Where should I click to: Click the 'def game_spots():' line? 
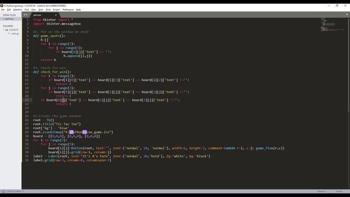tap(49, 36)
